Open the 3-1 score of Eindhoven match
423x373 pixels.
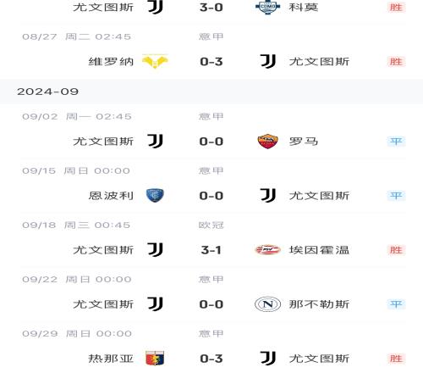pos(211,250)
